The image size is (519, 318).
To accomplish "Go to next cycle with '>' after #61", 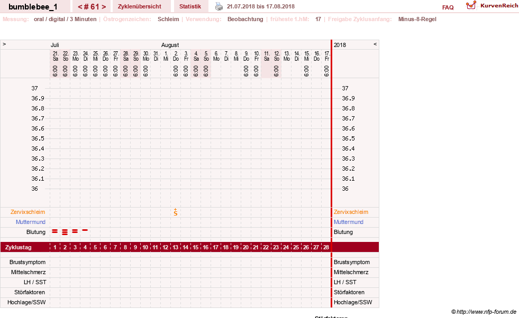I will click(x=104, y=7).
